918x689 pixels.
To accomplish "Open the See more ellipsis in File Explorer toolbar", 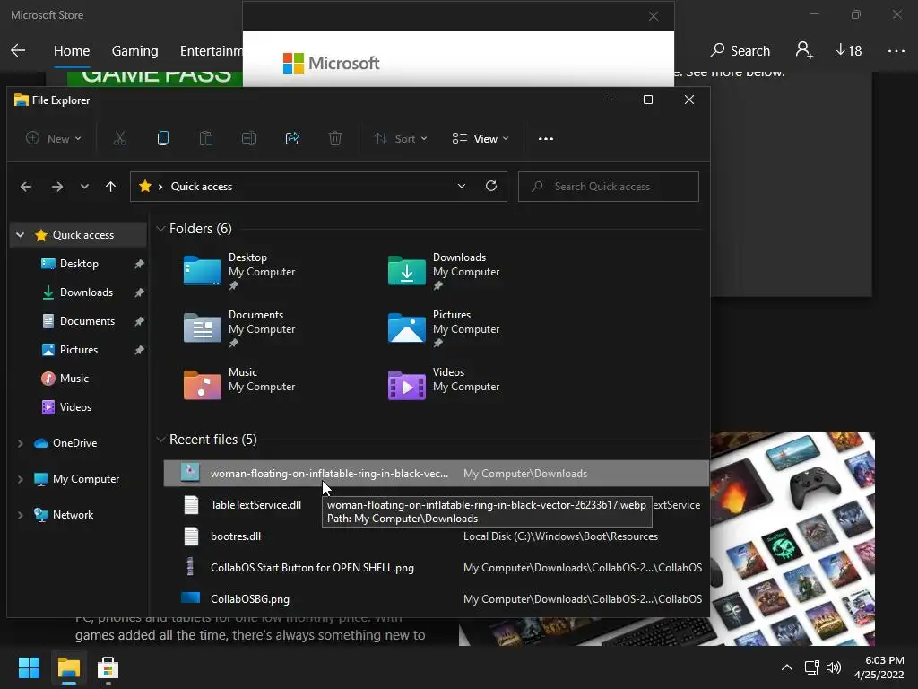I will click(x=546, y=139).
